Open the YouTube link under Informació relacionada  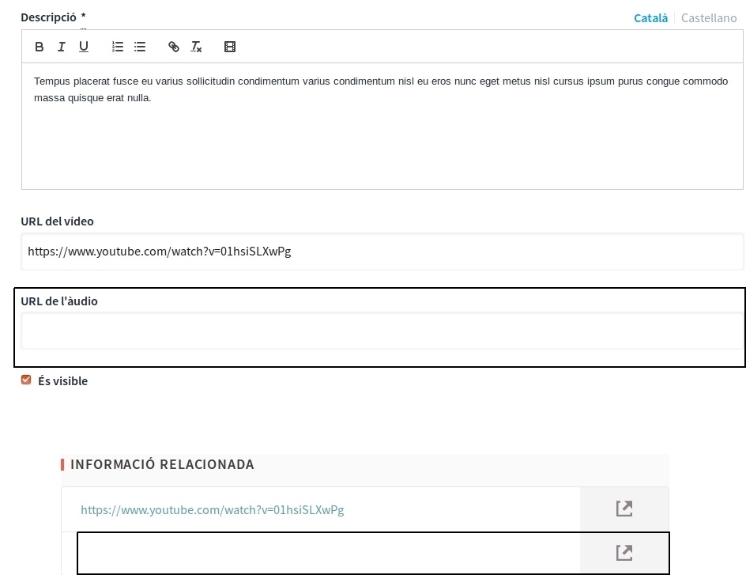click(213, 510)
